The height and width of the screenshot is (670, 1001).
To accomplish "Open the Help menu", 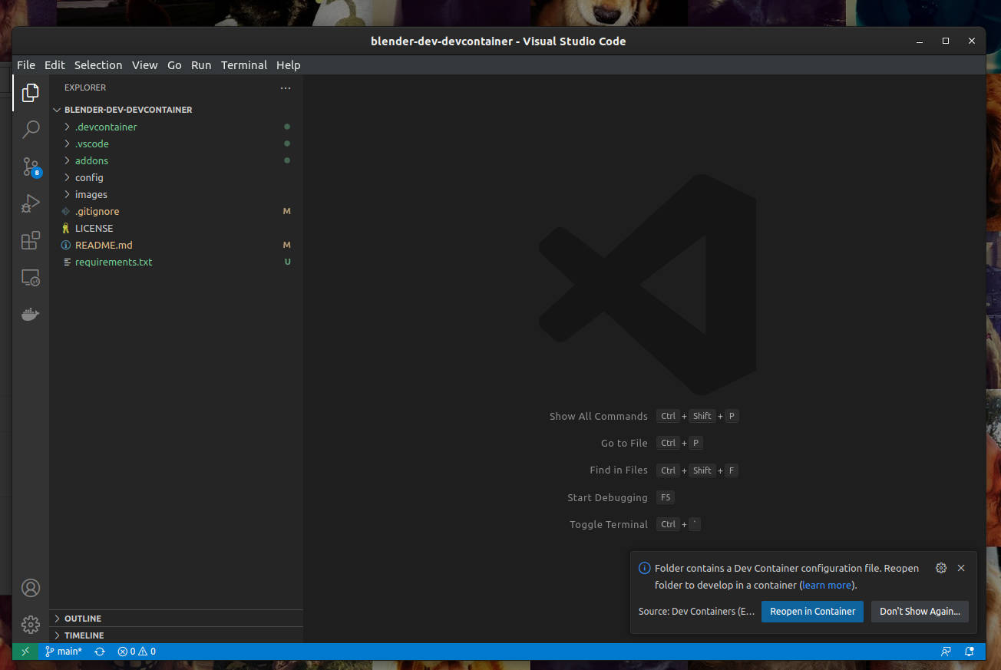I will click(289, 65).
